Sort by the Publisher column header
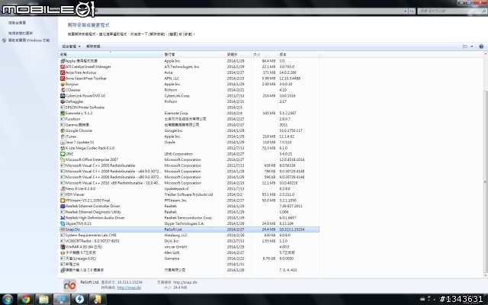 coord(194,54)
